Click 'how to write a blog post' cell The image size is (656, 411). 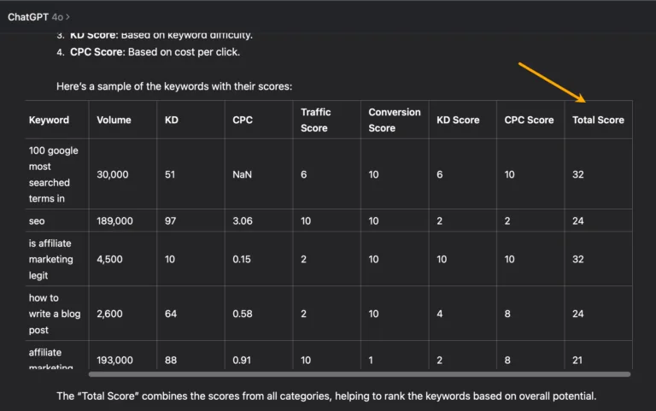(x=55, y=314)
